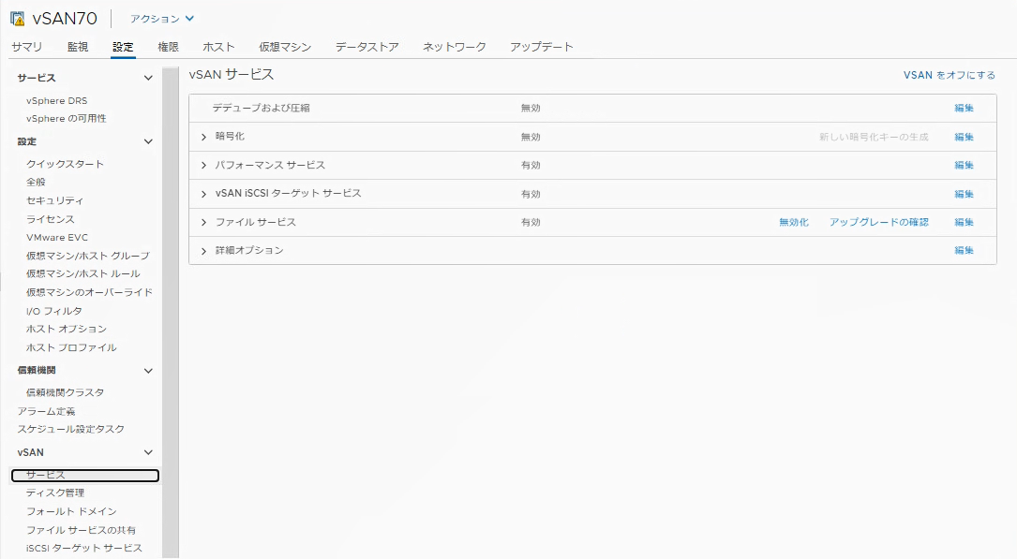Select the vSAN サービス sidebar item
1017x559 pixels.
[x=85, y=476]
